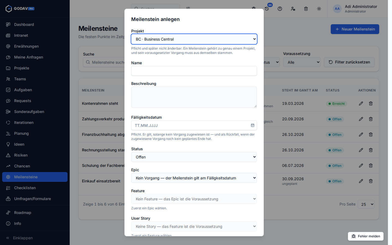Image resolution: width=392 pixels, height=245 pixels.
Task: Open the trash icon in the top bar
Action: click(x=306, y=9)
